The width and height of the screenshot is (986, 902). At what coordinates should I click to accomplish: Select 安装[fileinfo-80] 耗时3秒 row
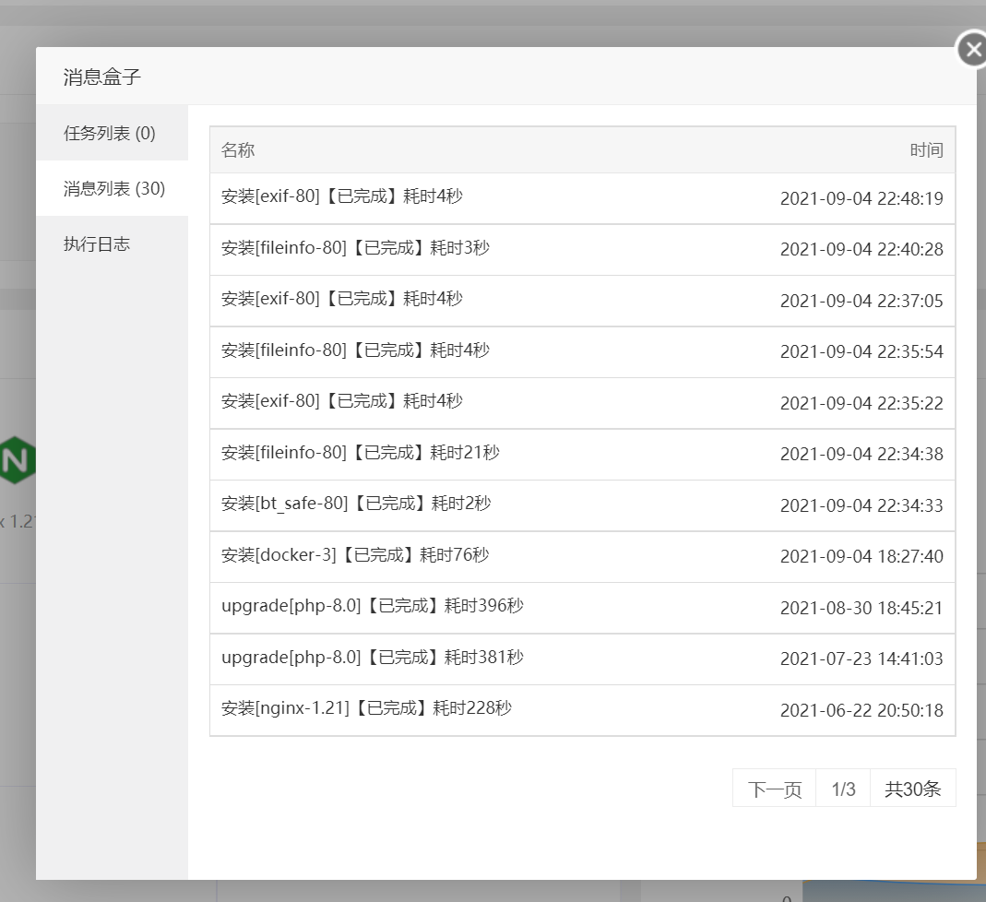(x=582, y=250)
